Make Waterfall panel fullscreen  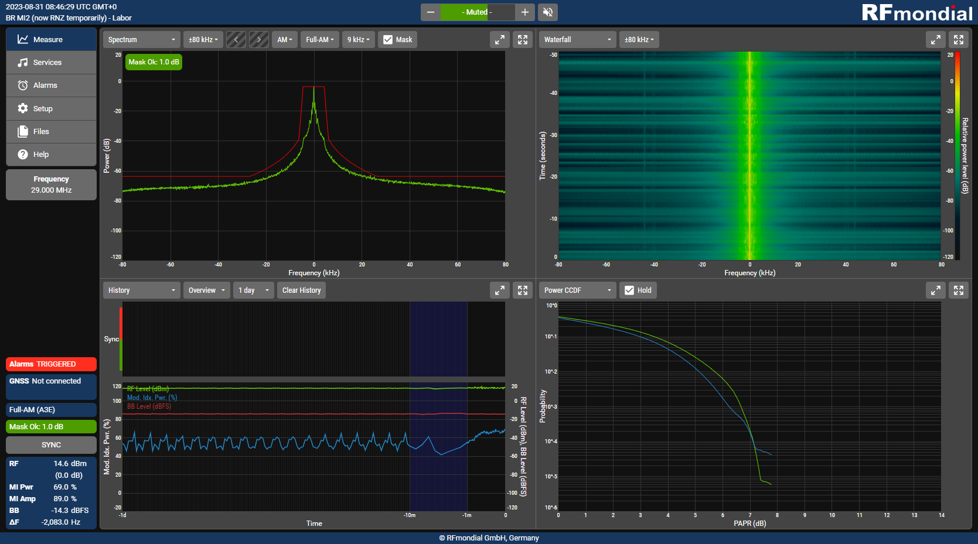point(959,40)
